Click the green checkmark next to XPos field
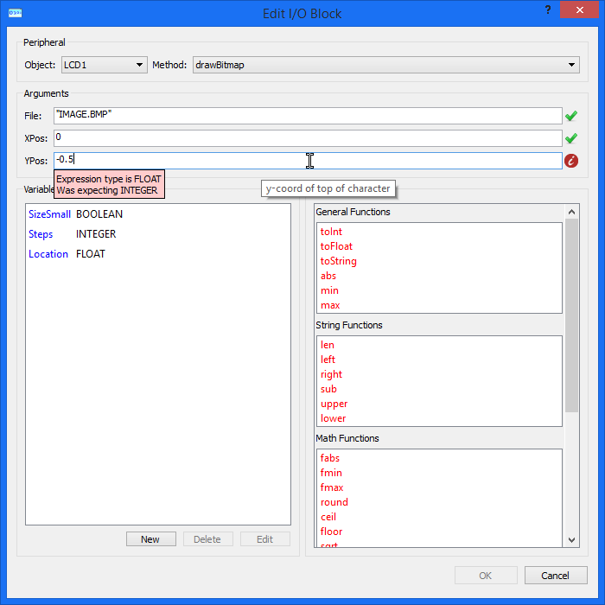 (x=570, y=138)
